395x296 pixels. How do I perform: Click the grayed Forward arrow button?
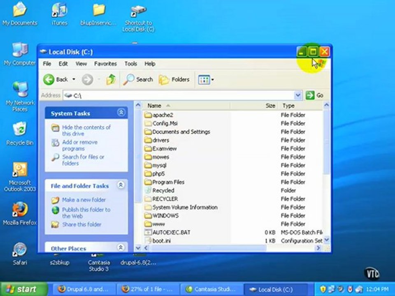pos(87,79)
